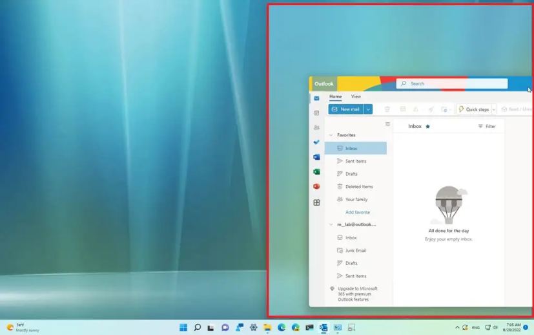Click the Add favorite link
This screenshot has width=534, height=335.
358,212
